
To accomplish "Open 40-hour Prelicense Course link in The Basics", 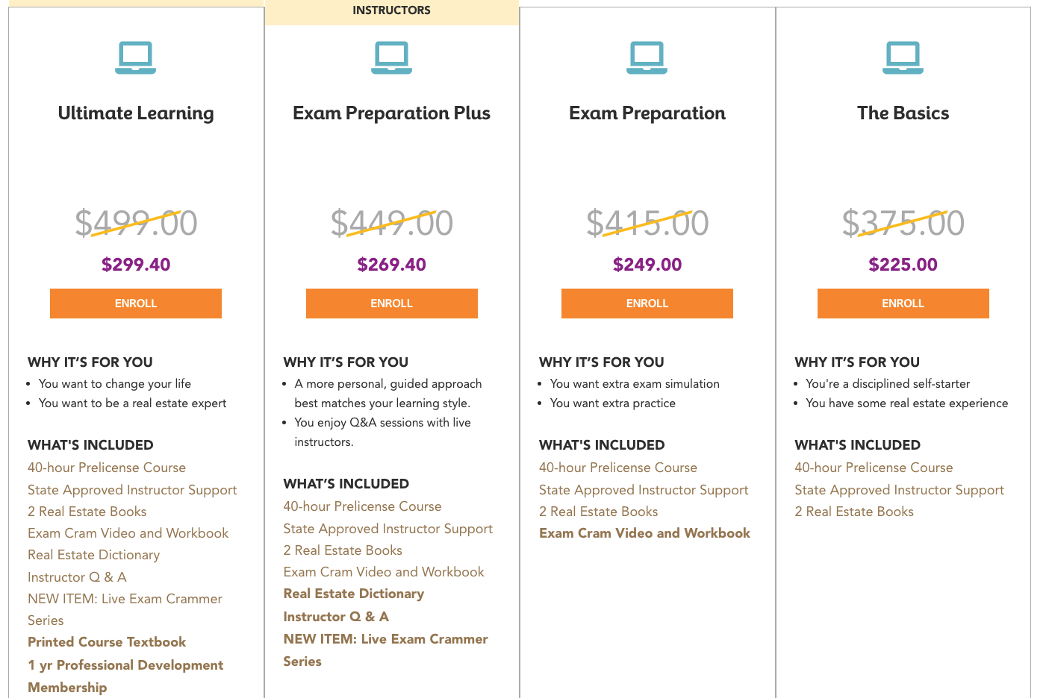I will [874, 468].
